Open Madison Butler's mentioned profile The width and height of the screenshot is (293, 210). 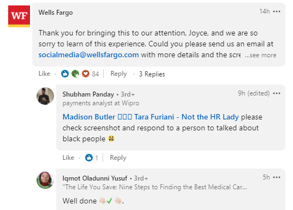tap(89, 117)
